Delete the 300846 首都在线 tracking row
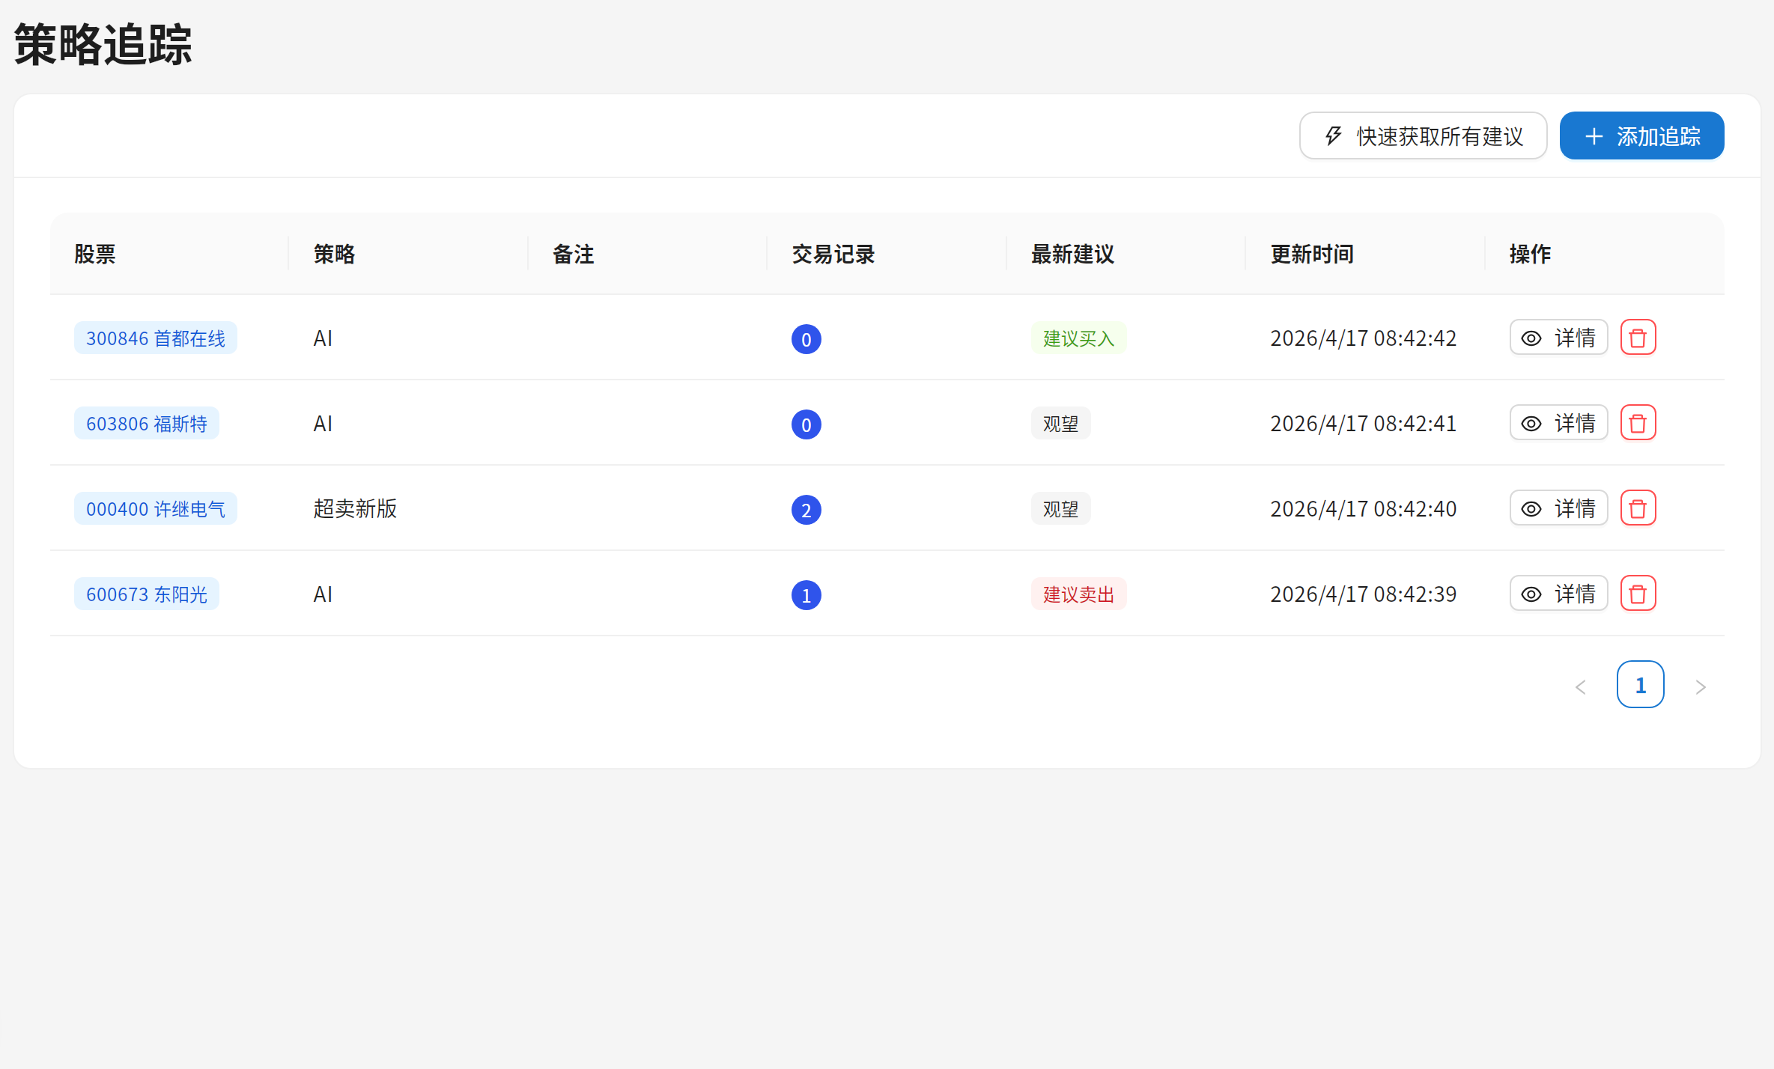Screen dimensions: 1774x1069 pos(1638,338)
